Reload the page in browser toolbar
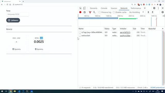This screenshot has width=165, height=93. coord(7,5)
